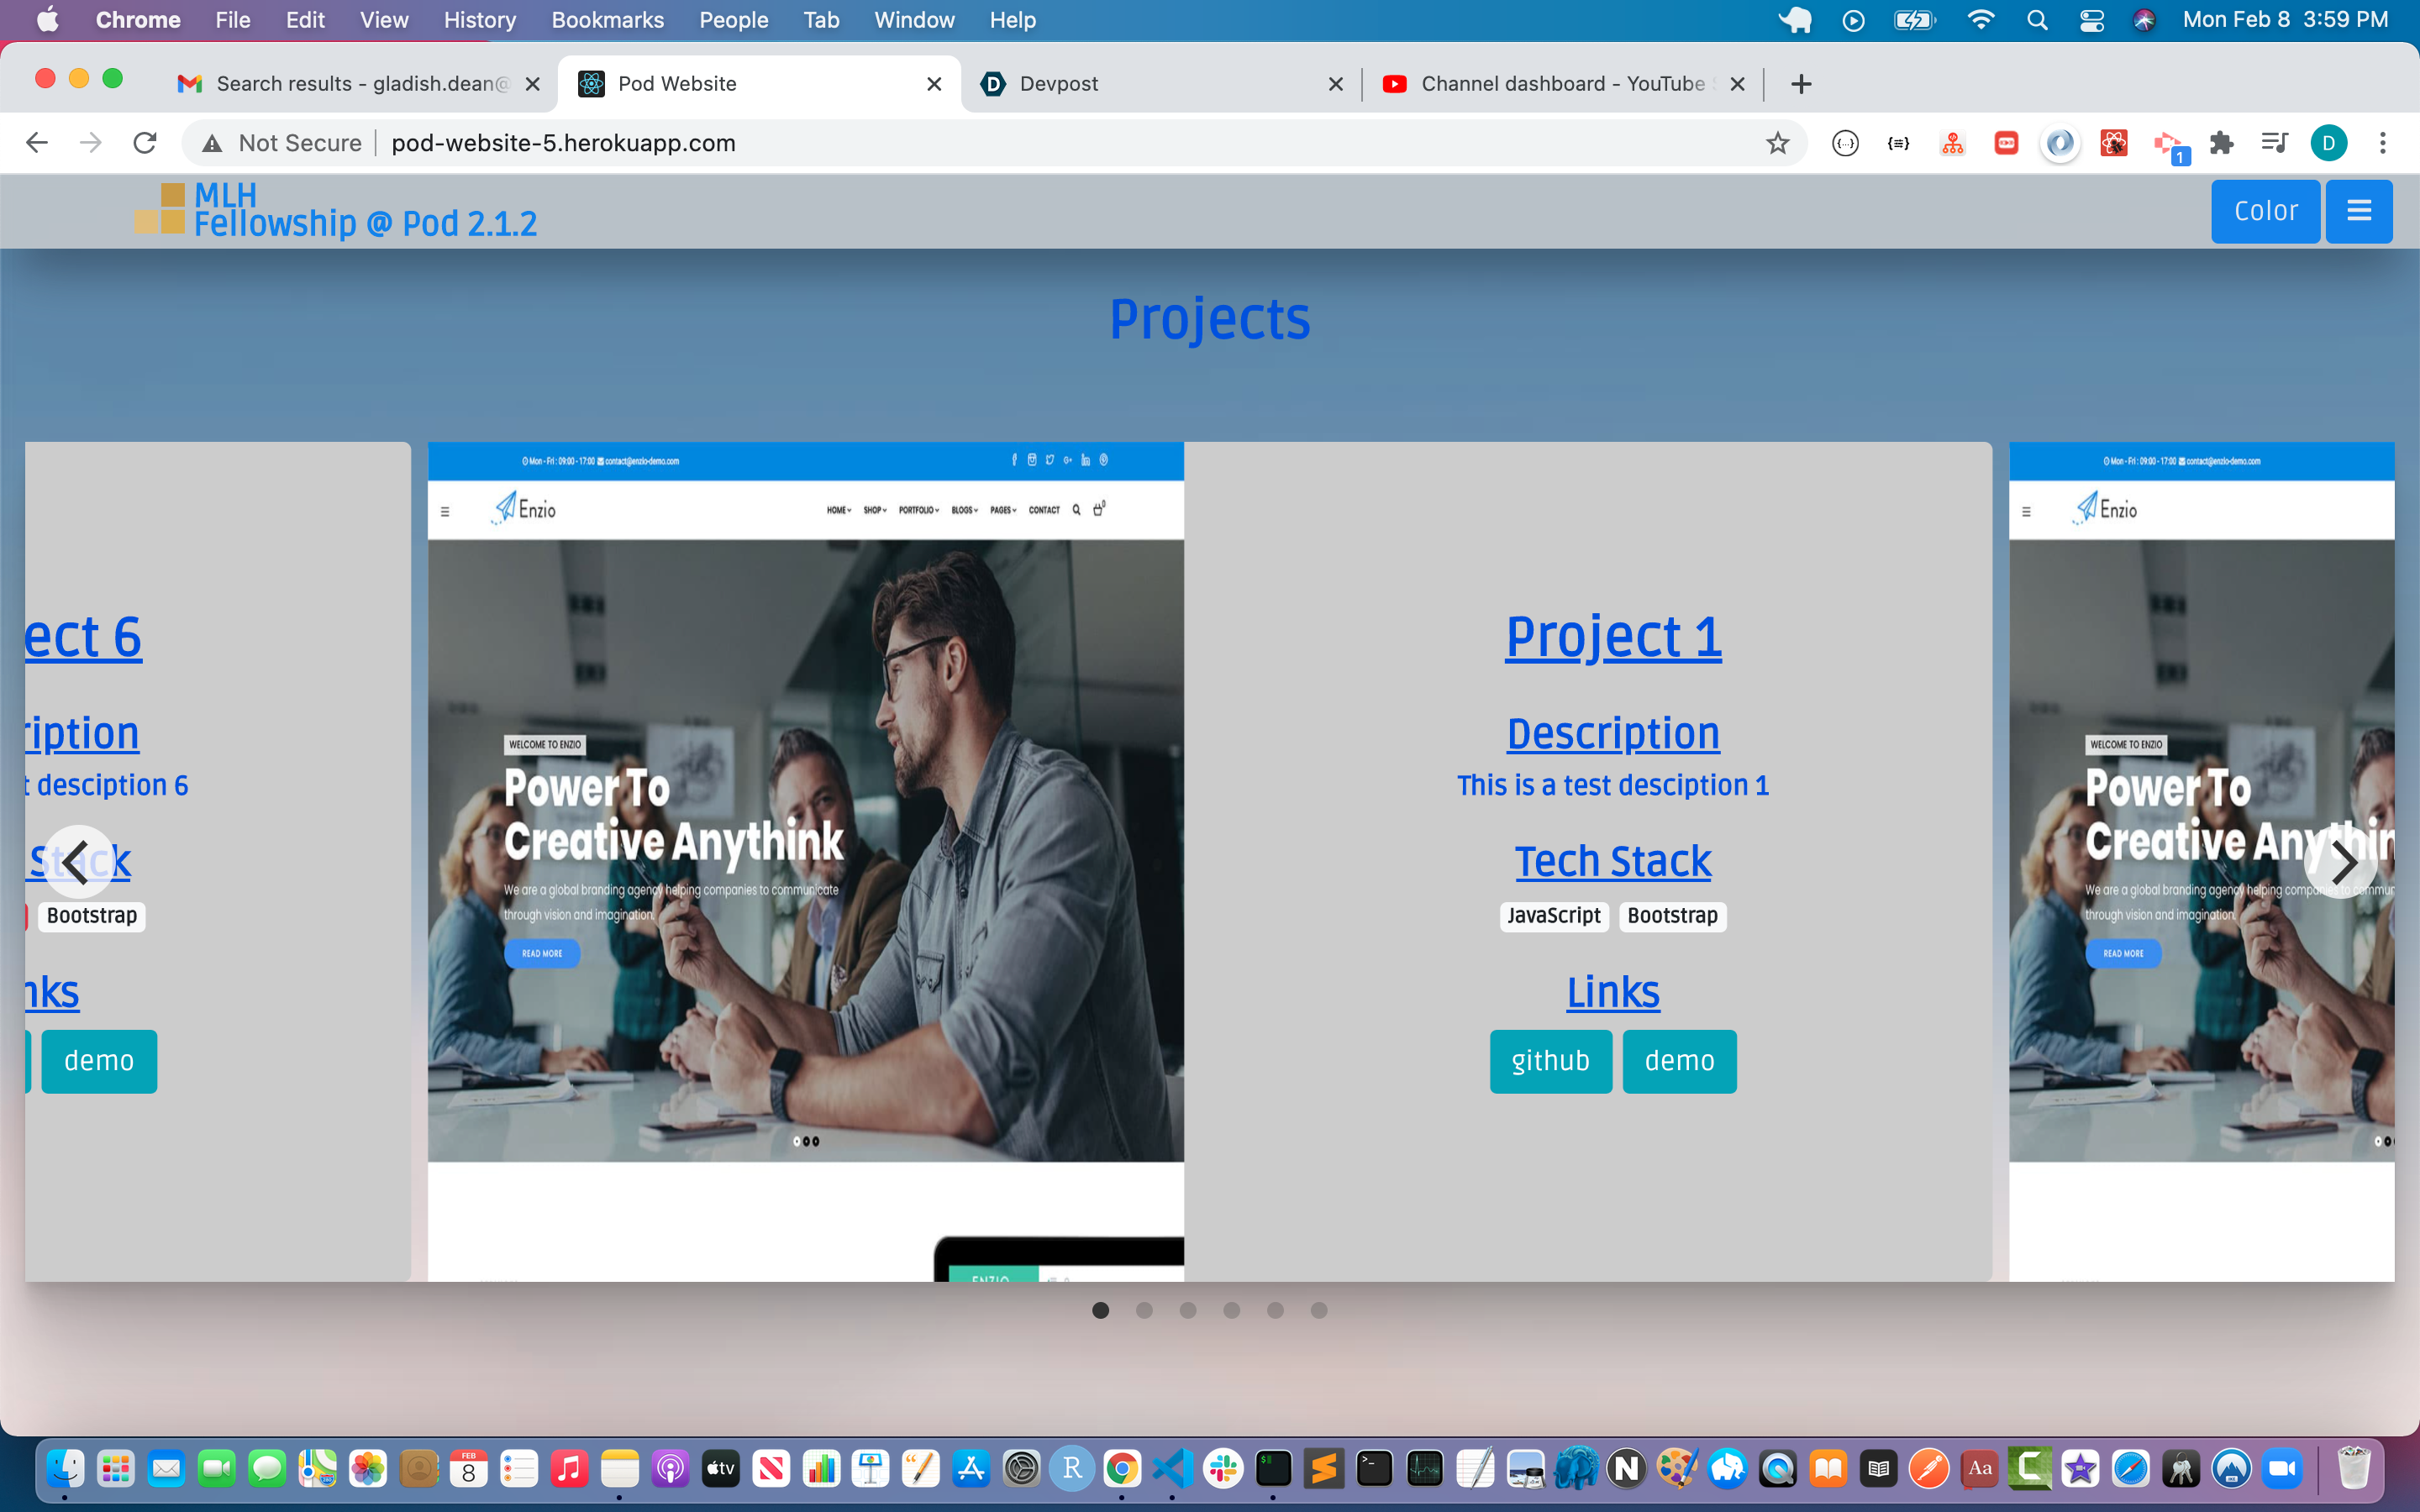Select the third carousel dot indicator
2420x1512 pixels.
pos(1188,1310)
